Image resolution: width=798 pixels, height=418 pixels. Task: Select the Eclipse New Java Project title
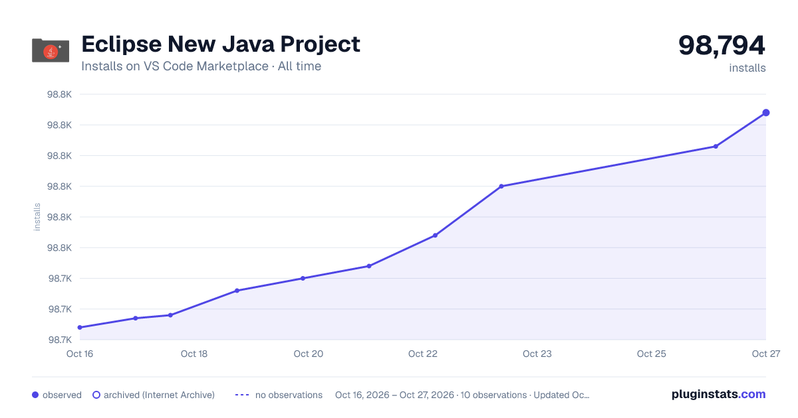(221, 44)
